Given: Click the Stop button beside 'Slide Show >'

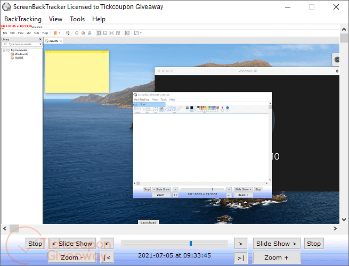Looking at the screenshot, I should tap(314, 244).
